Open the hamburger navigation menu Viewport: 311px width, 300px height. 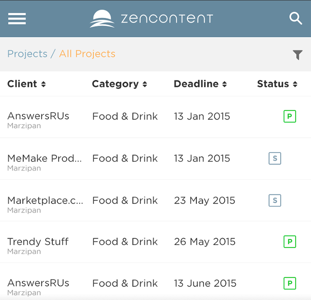coord(17,19)
